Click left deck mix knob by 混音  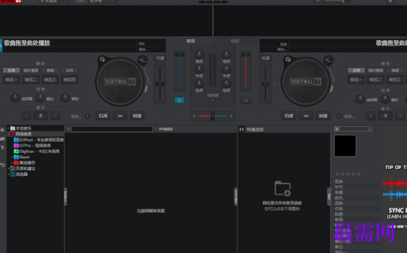click(87, 116)
